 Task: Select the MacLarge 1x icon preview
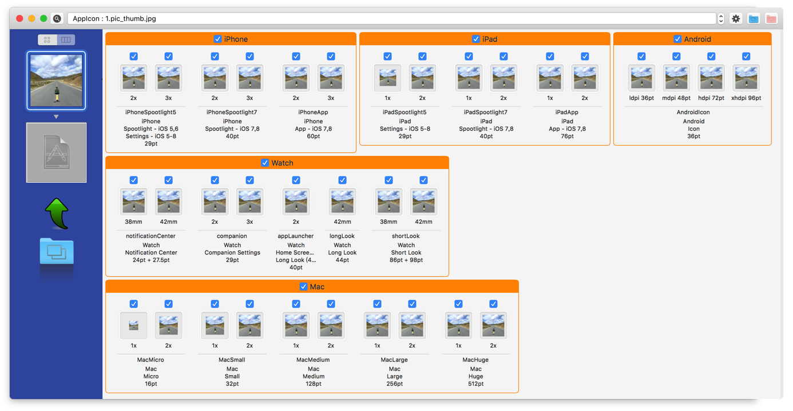coord(377,325)
